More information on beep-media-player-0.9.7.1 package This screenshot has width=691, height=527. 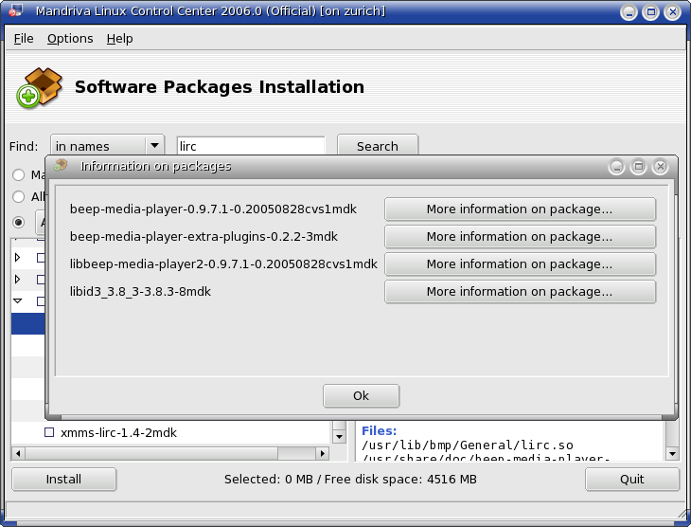pyautogui.click(x=520, y=209)
